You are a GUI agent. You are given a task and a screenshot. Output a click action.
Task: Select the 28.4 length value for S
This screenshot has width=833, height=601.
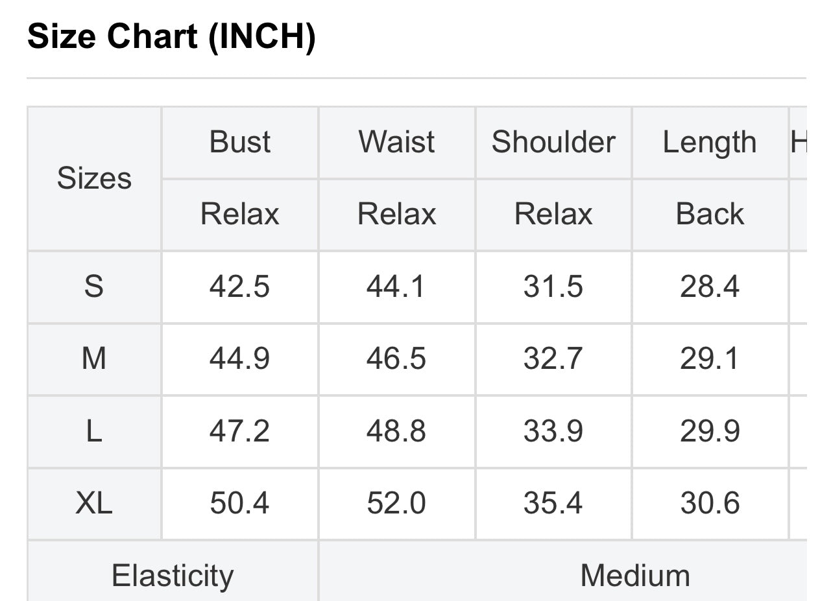pos(710,286)
